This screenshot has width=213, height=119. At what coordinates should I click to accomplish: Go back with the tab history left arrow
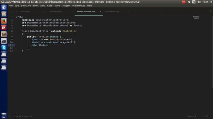pyautogui.click(x=12, y=12)
